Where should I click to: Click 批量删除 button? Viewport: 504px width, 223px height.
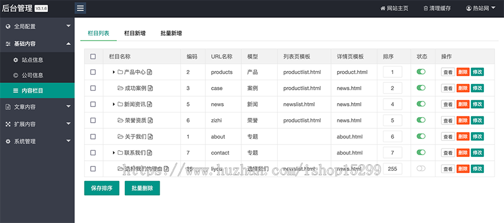[142, 188]
